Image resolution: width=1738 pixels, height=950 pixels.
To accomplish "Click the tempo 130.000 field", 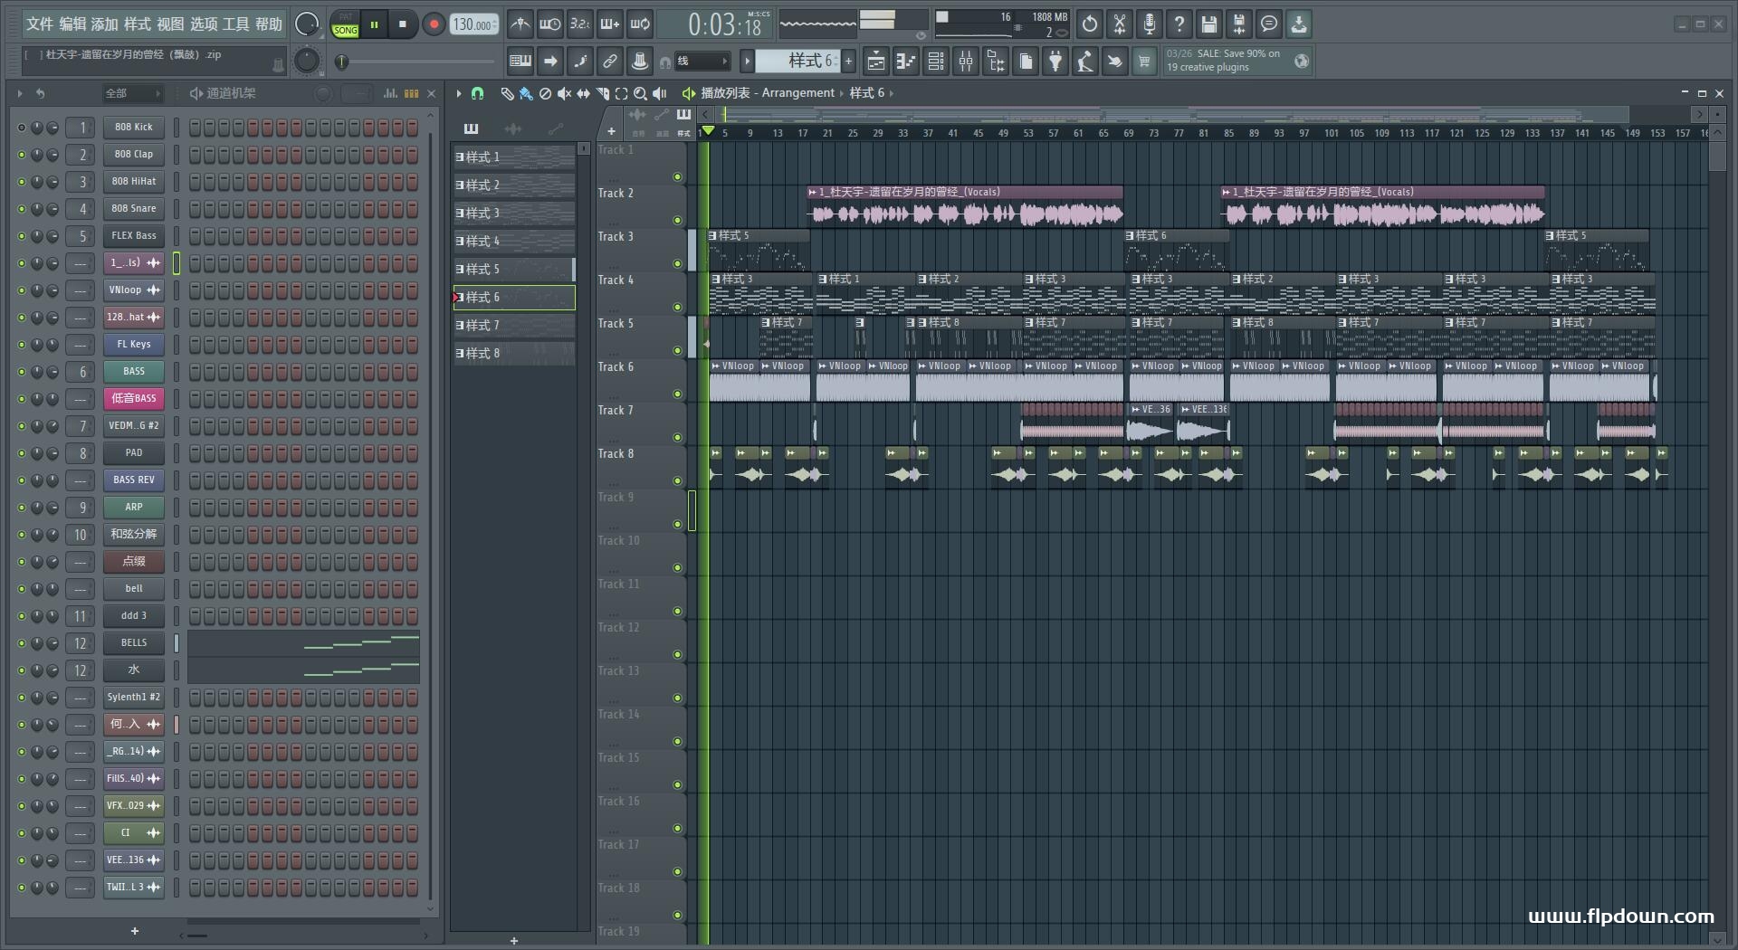I will point(473,24).
